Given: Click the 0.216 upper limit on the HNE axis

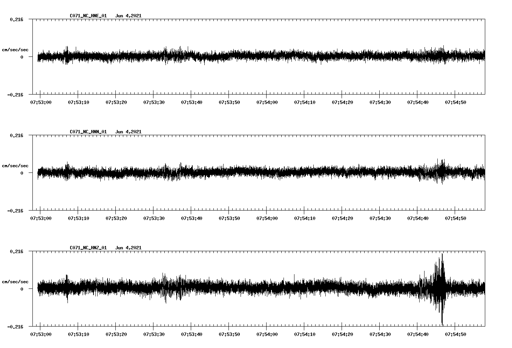Looking at the screenshot, I should 17,19.
